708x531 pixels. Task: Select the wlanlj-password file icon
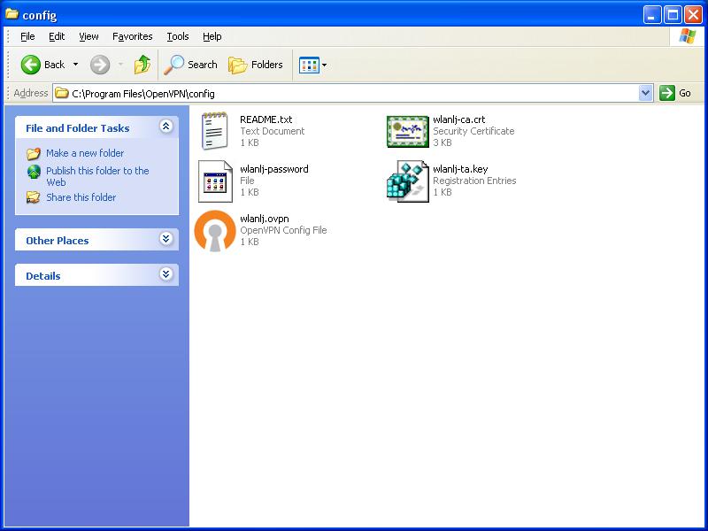click(215, 181)
